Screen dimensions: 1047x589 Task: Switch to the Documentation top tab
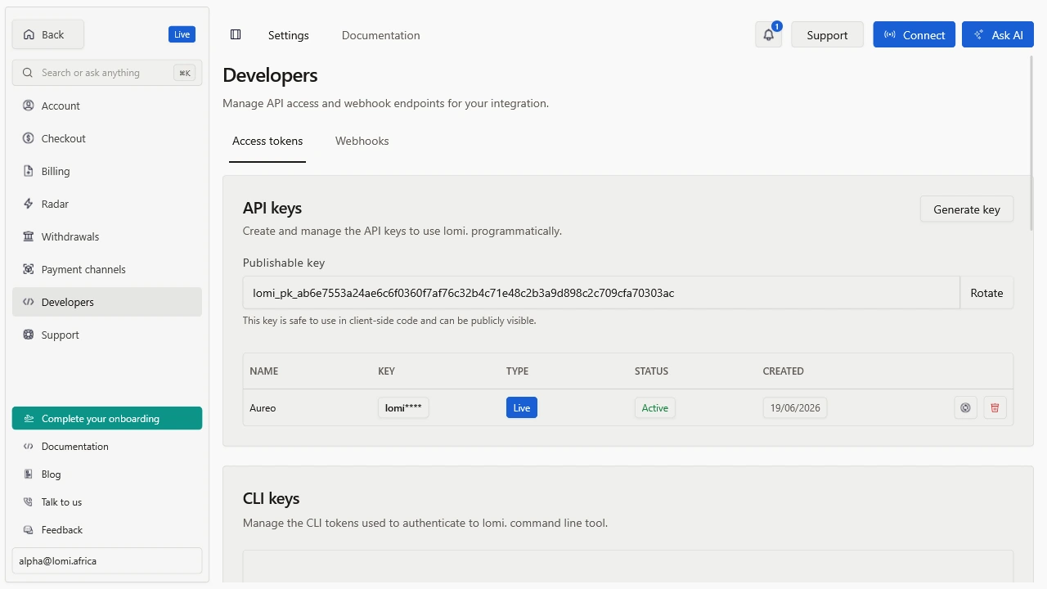tap(381, 35)
